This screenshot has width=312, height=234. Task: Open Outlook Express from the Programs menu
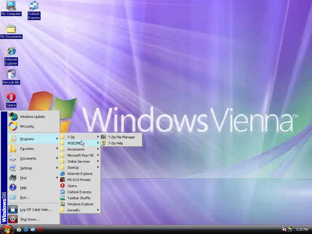coord(80,192)
